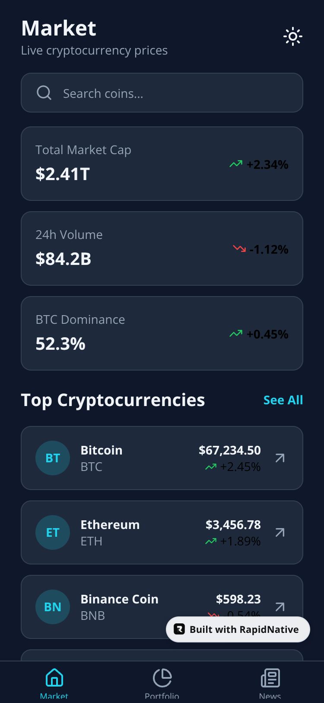The height and width of the screenshot is (703, 324).
Task: Click the ET Ethereum avatar icon
Action: 53,532
